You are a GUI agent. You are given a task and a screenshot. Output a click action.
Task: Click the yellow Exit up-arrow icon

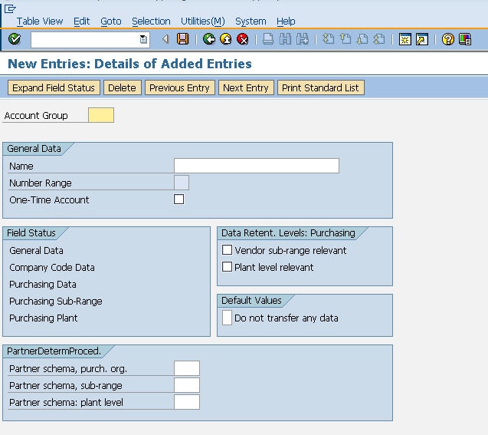(x=226, y=39)
